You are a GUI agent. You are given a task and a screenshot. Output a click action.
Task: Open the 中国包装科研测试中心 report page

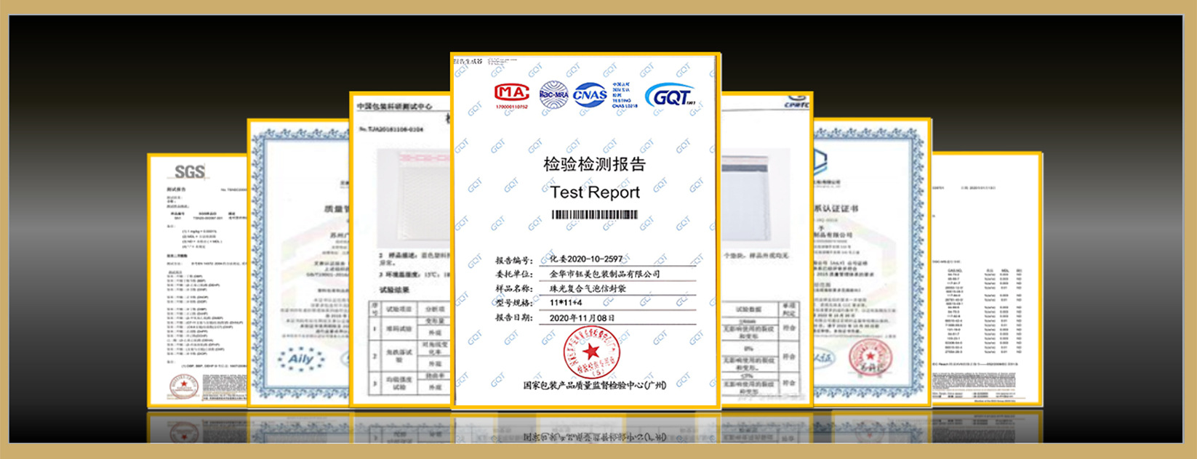click(x=400, y=248)
